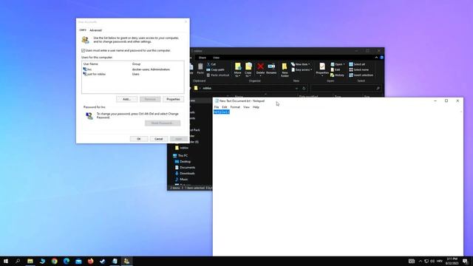Click Paste shortcut in File Explorer ribbon
Viewport: 473px width, 266px height.
[x=218, y=75]
